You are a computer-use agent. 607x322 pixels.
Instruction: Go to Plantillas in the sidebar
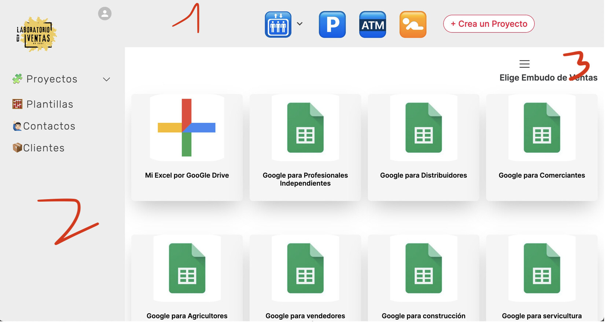coord(49,104)
